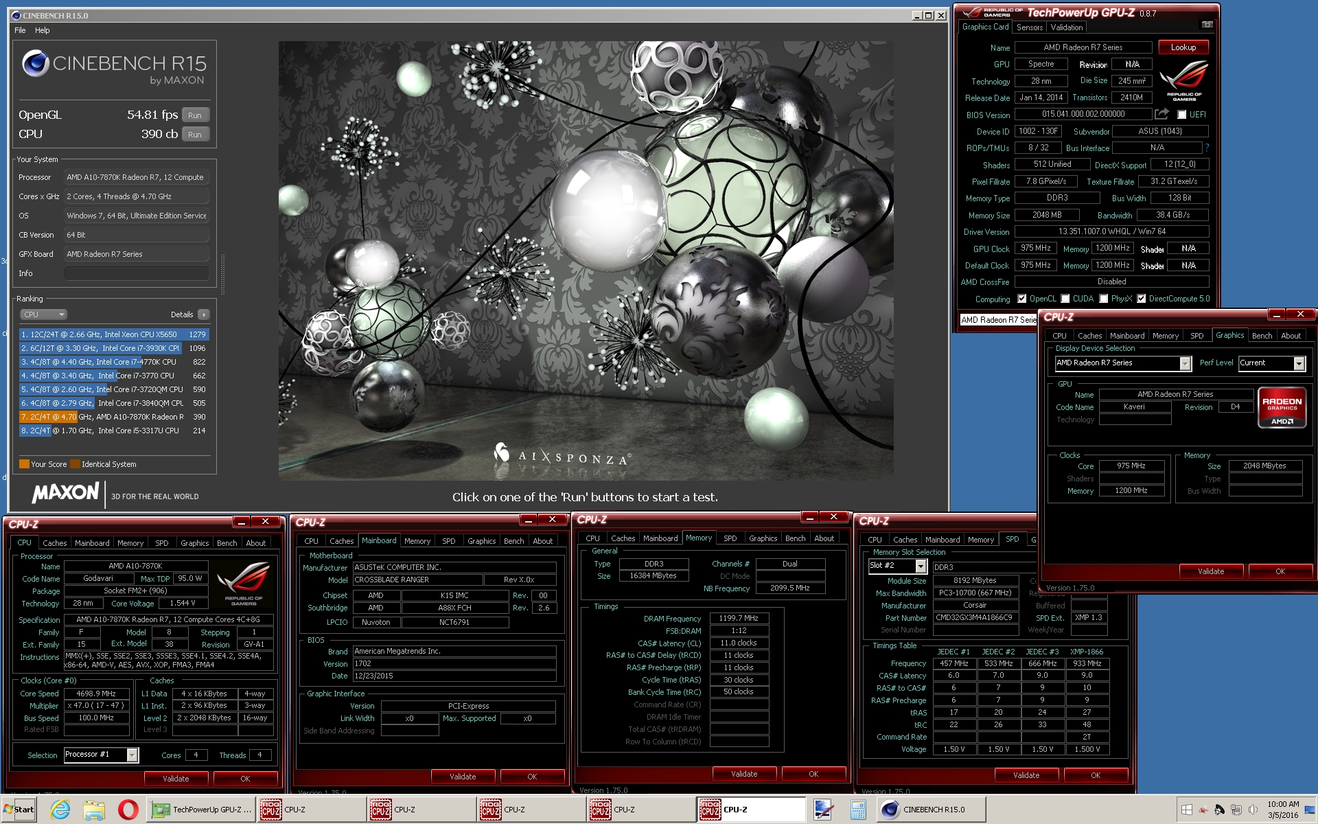Take a GPU-Z screenshot with camera icon
The image size is (1318, 824).
click(x=1207, y=25)
